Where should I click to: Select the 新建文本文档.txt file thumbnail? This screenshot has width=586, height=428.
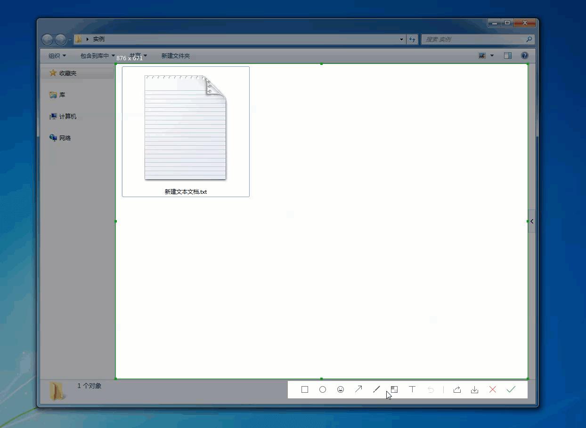185,127
